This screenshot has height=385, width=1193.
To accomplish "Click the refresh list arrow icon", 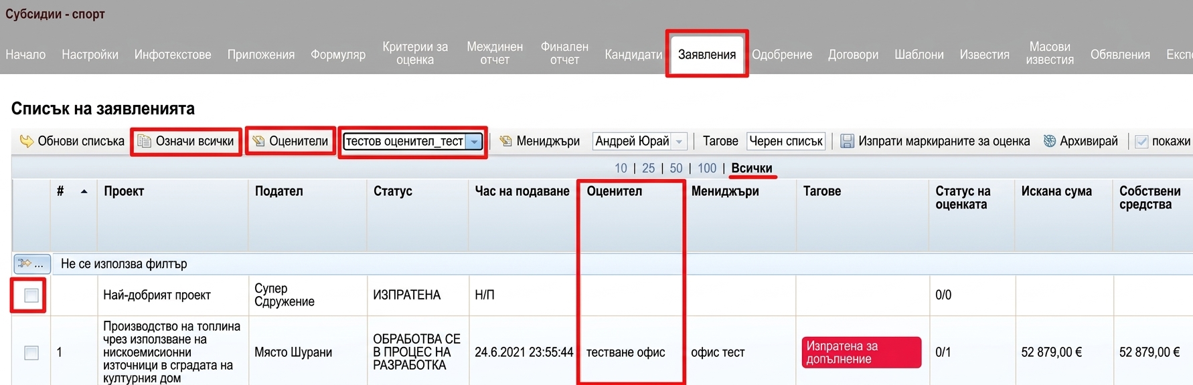I will pos(26,141).
